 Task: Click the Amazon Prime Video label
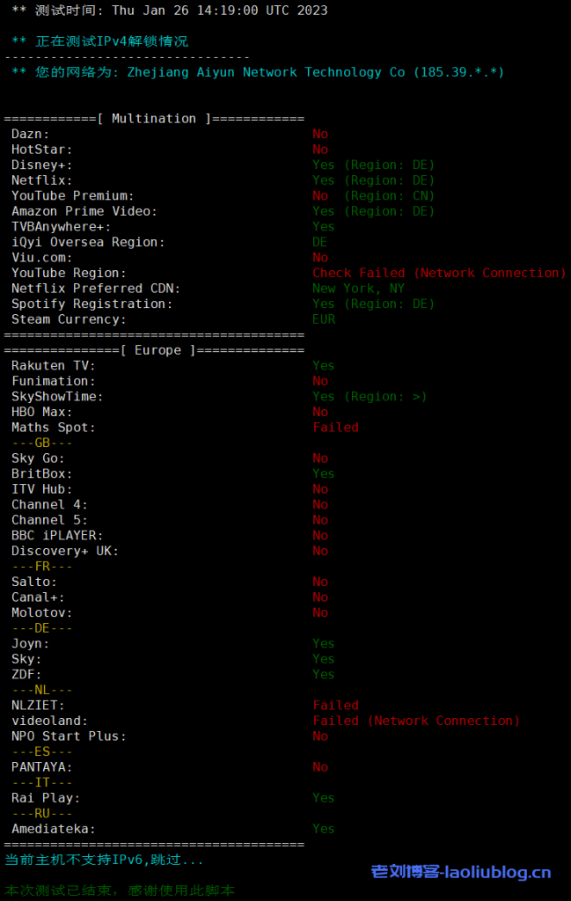(84, 211)
